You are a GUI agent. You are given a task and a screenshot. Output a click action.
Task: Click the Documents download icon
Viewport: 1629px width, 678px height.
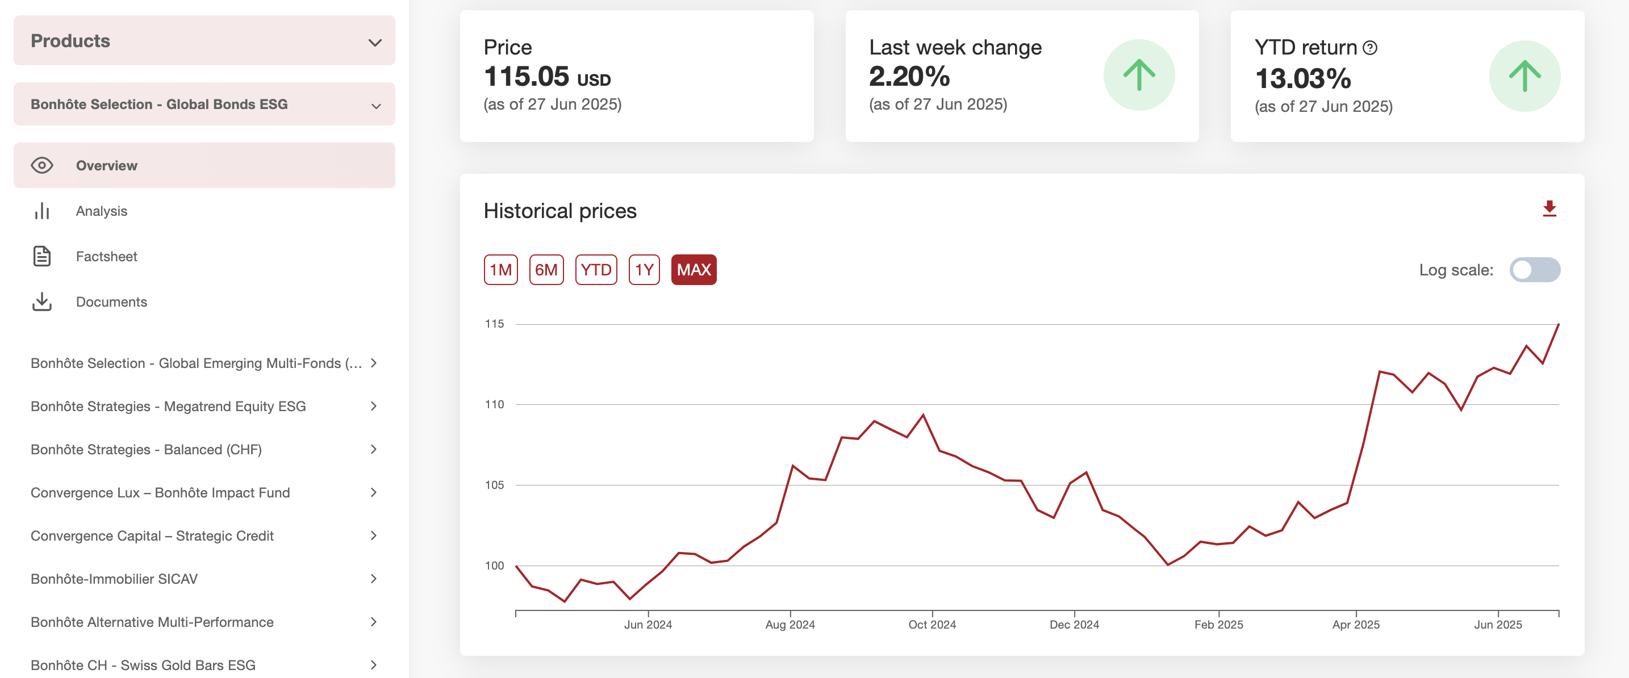pos(41,302)
